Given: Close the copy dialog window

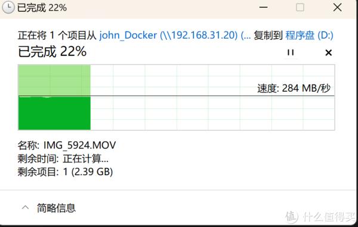Looking at the screenshot, I should [337, 8].
